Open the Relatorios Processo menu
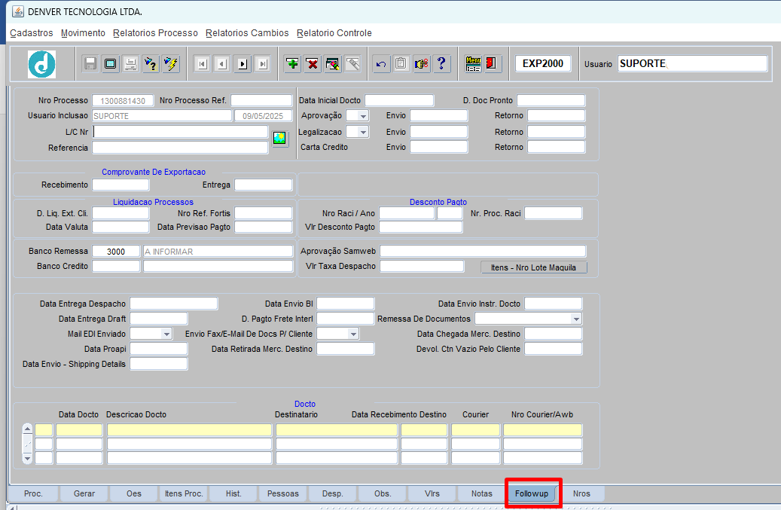This screenshot has height=510, width=781. 155,33
